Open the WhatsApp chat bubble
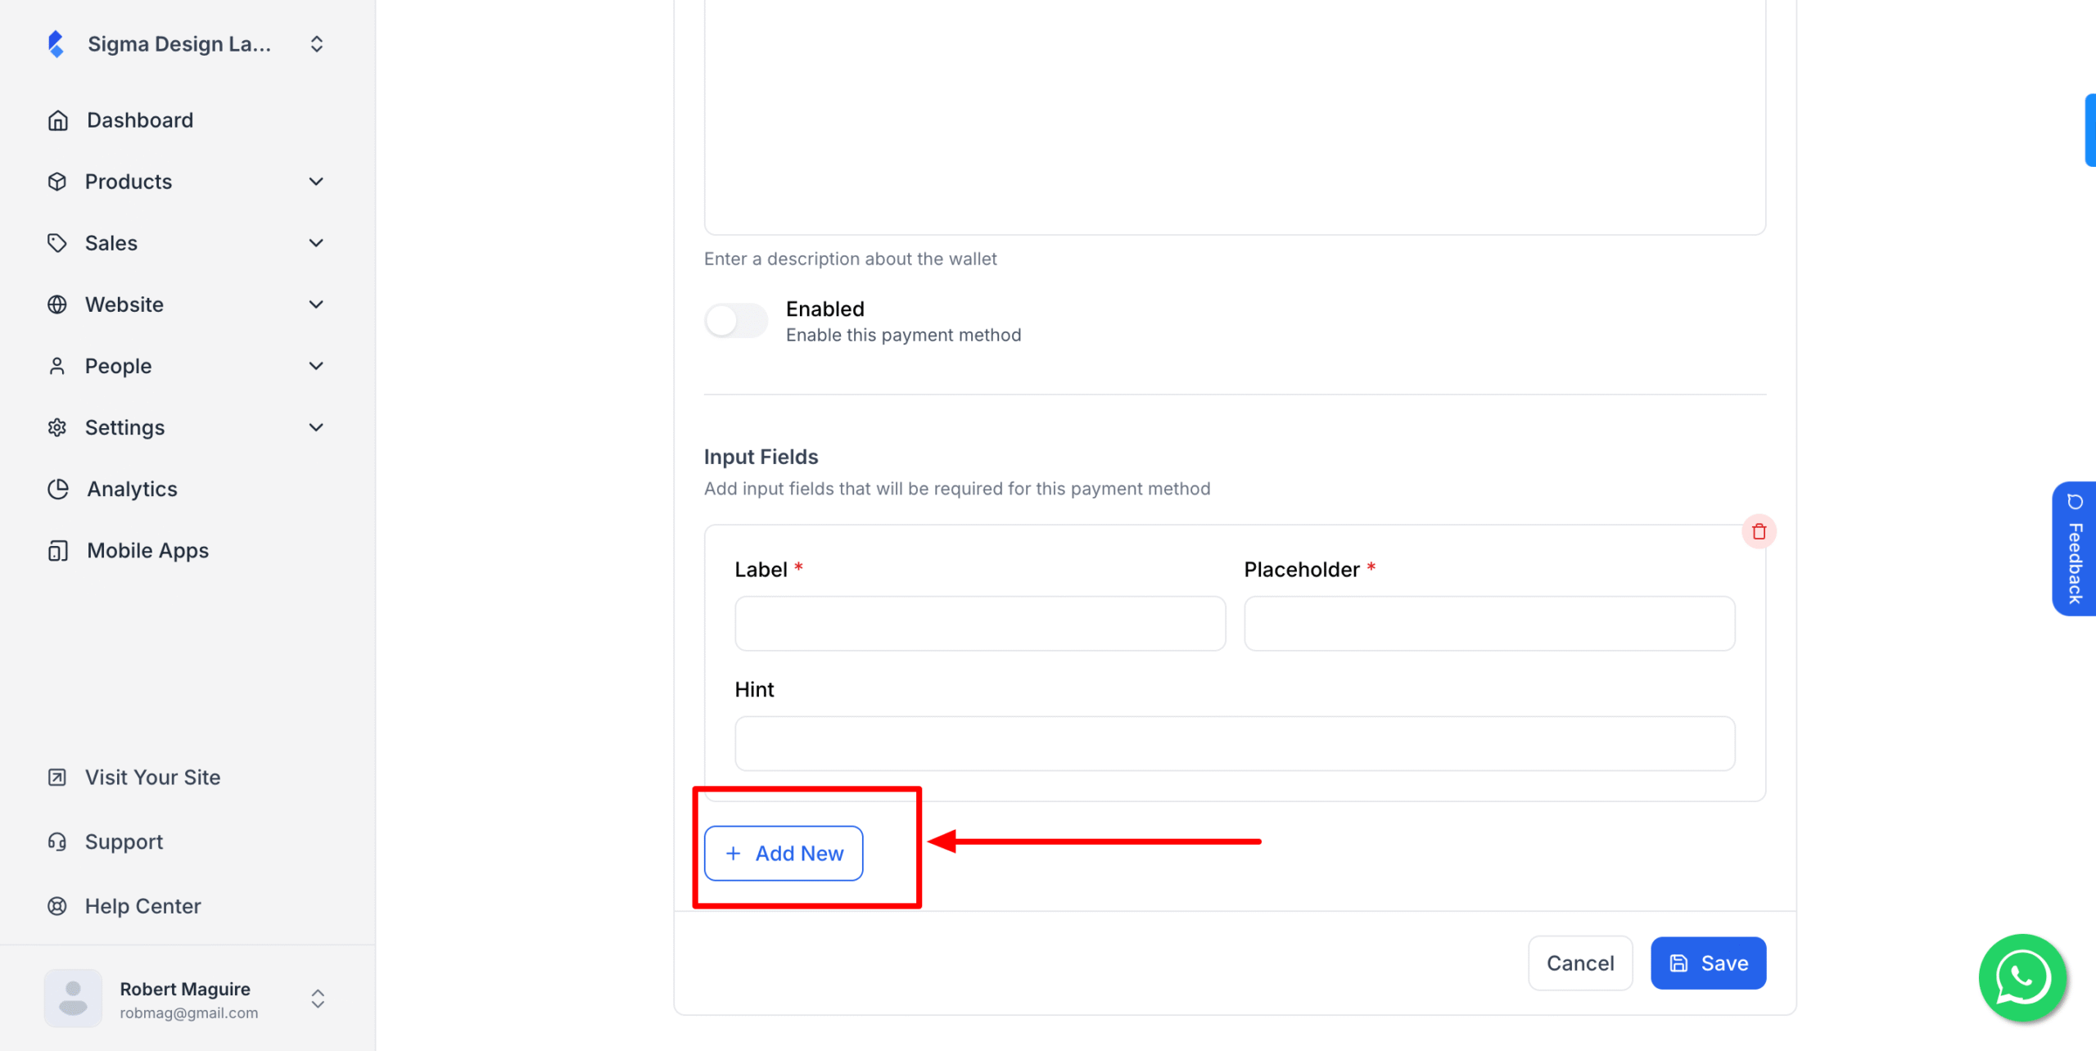This screenshot has width=2096, height=1051. 2021,977
